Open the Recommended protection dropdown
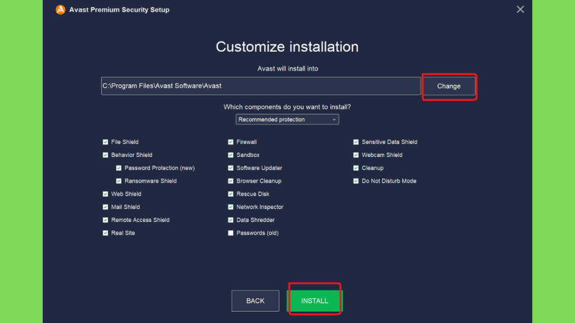575x323 pixels. [287, 119]
